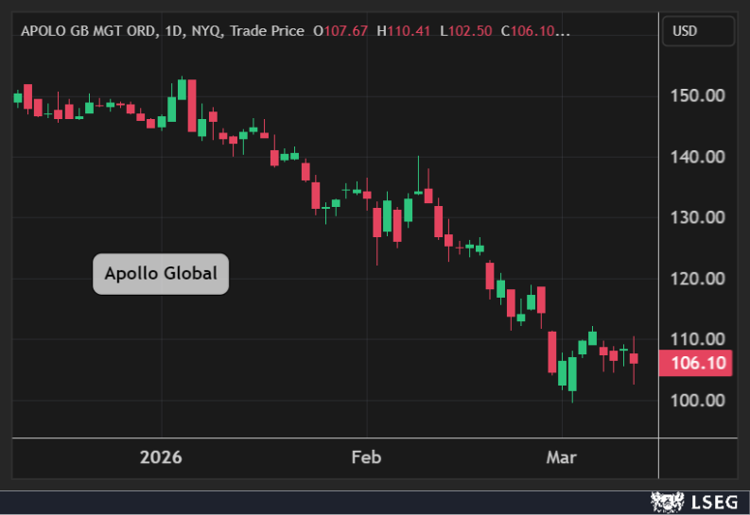Click the 100.00 price axis label

coord(697,401)
